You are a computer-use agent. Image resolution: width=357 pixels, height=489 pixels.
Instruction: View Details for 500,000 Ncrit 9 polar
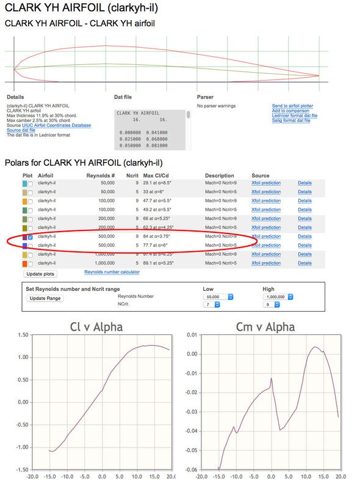click(305, 237)
